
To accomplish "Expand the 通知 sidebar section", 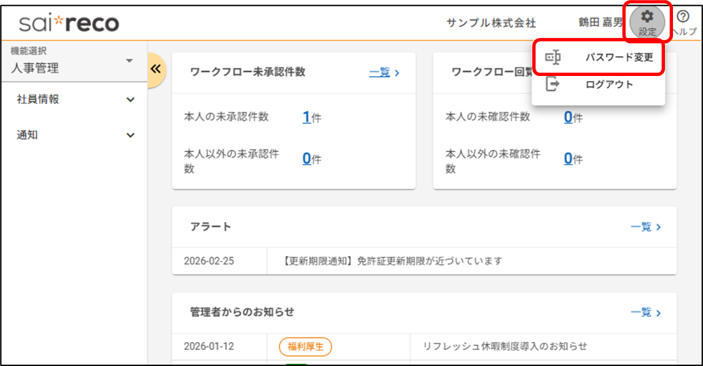I will point(75,135).
